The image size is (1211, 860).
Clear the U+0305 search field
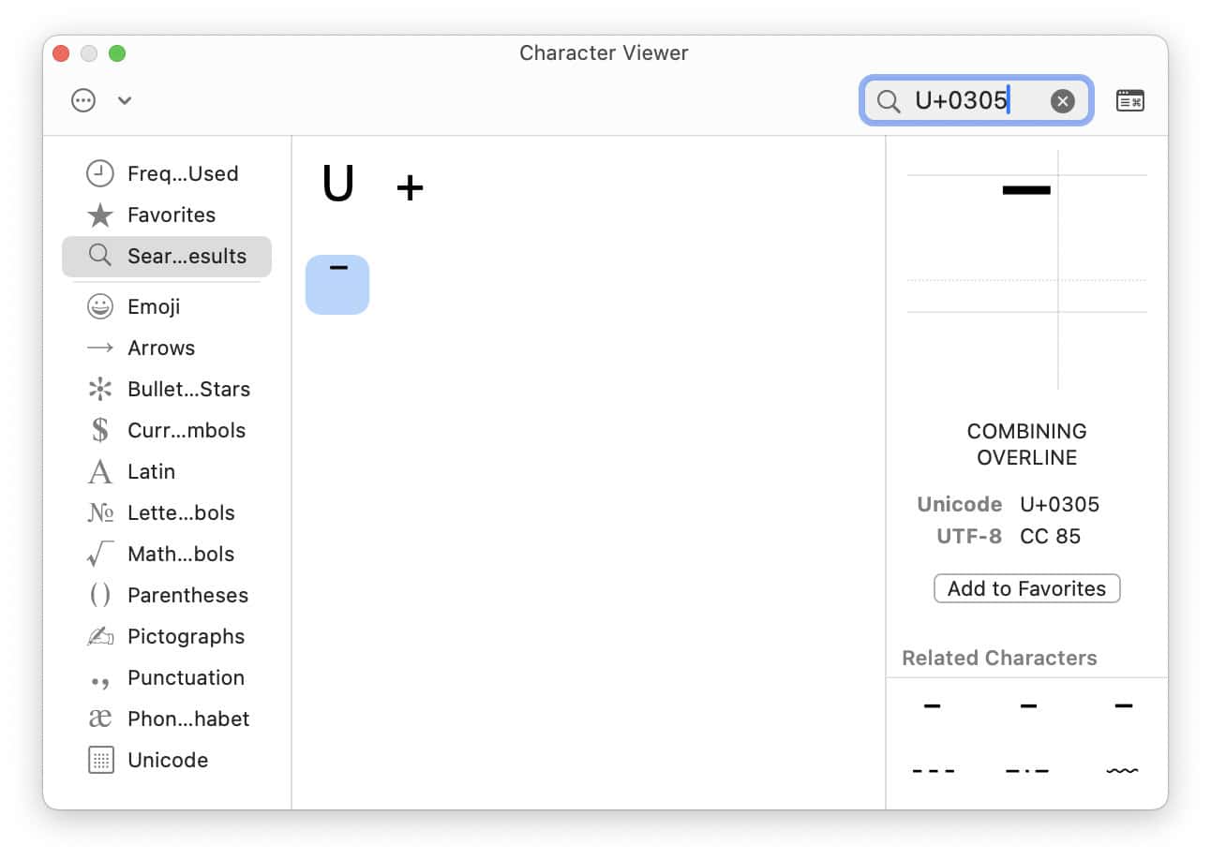(1062, 100)
